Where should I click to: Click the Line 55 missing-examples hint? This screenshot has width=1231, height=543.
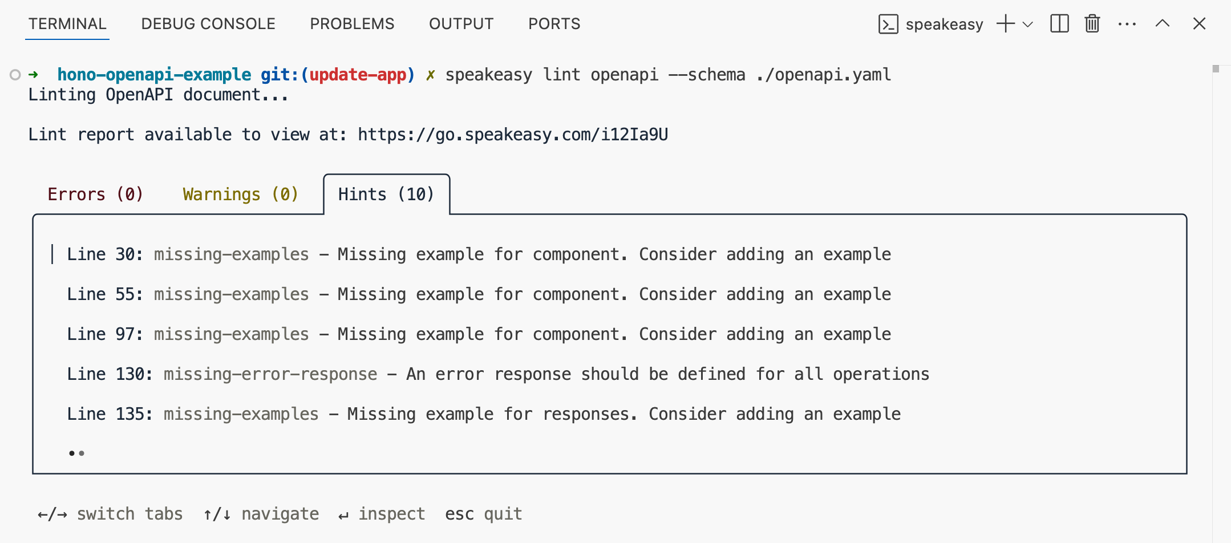click(x=479, y=294)
